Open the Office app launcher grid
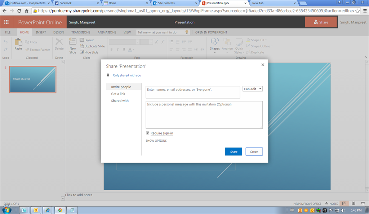369x214 pixels. tap(6, 22)
